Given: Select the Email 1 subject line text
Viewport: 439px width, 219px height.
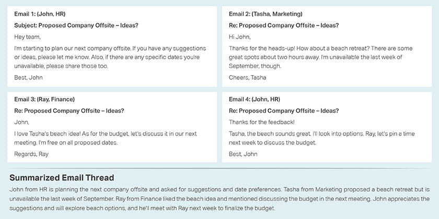Looking at the screenshot, I should [76, 25].
